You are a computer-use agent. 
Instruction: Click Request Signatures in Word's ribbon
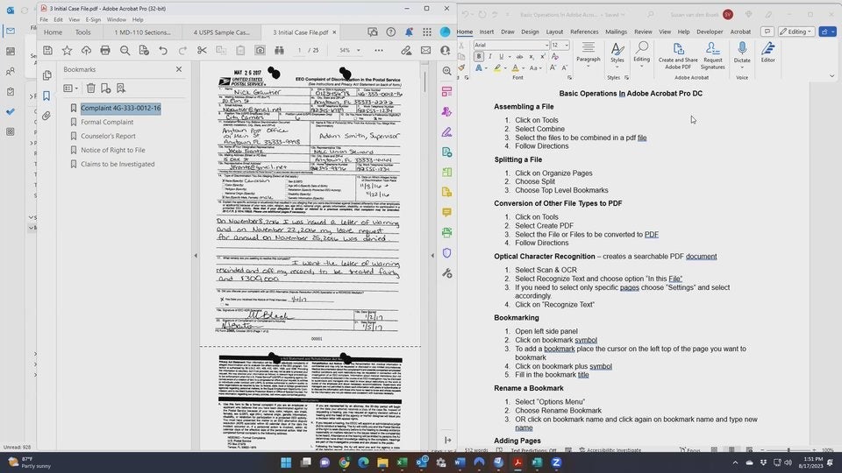click(712, 56)
